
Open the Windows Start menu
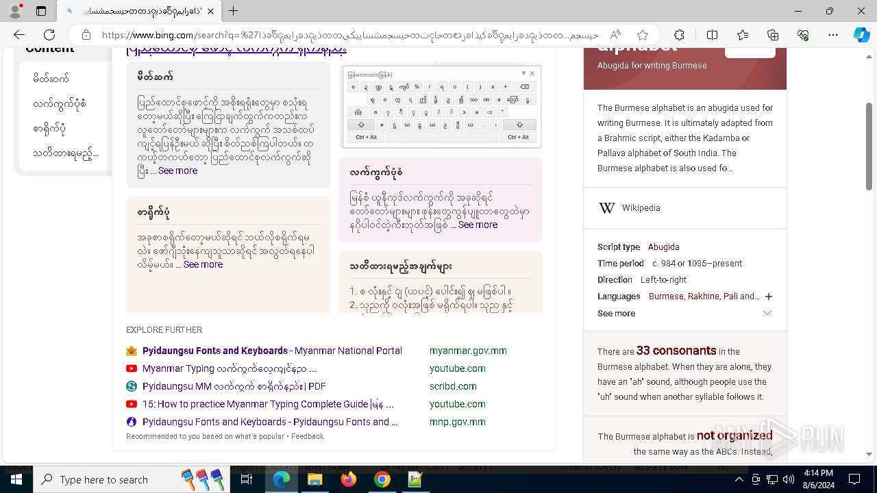point(16,479)
